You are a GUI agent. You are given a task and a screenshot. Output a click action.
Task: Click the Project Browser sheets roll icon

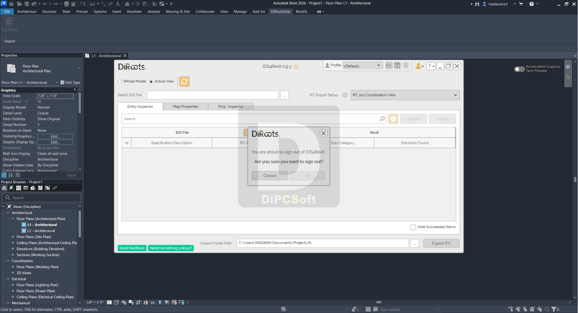tap(33, 188)
